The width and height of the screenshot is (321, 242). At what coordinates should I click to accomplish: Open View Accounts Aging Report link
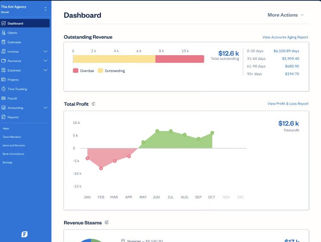[285, 37]
